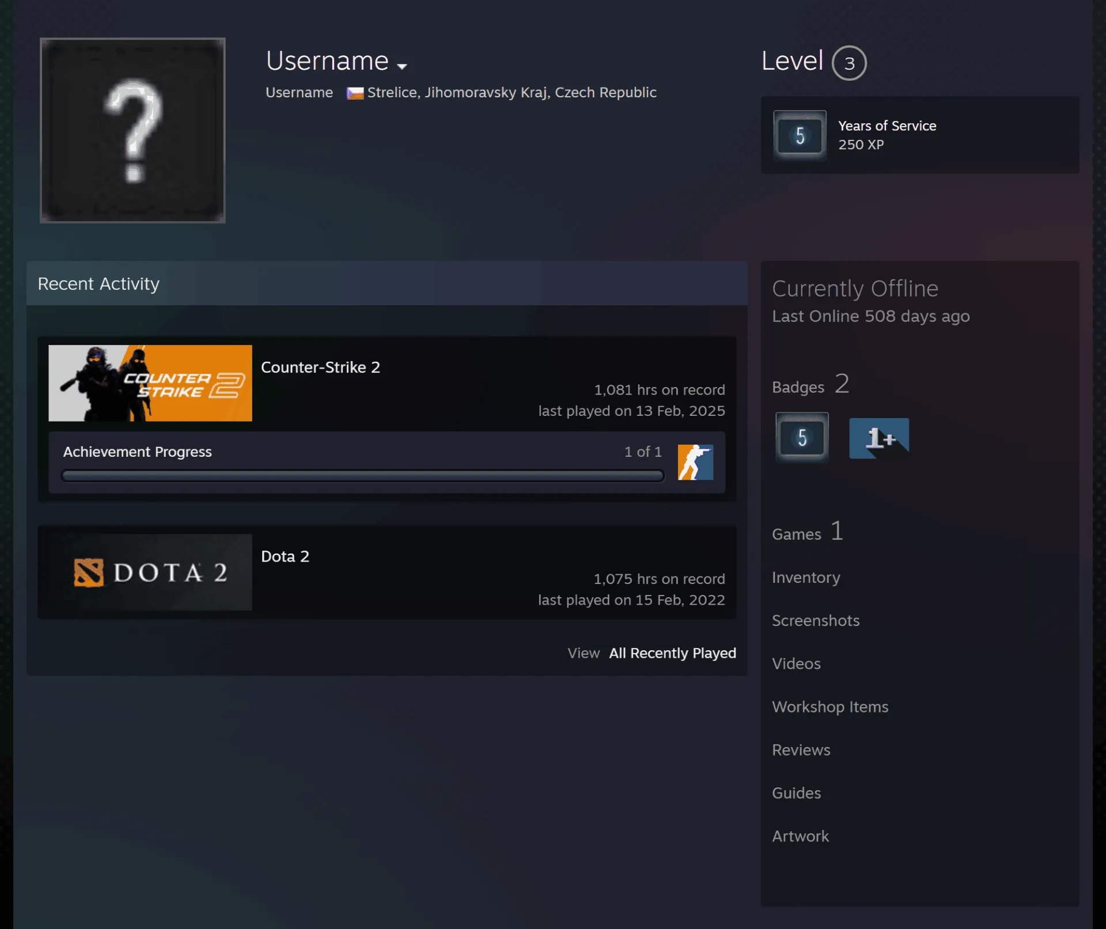
Task: Open the Username dropdown arrow
Action: pyautogui.click(x=402, y=66)
